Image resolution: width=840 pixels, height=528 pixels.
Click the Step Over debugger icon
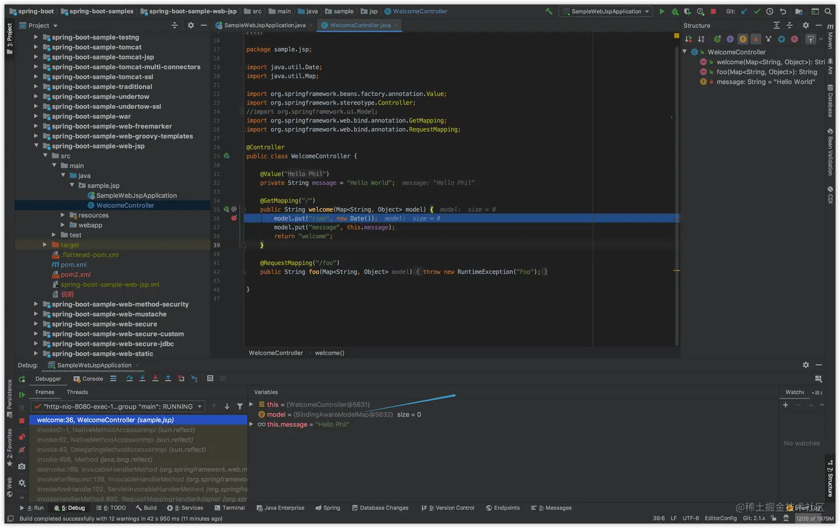[x=129, y=379]
